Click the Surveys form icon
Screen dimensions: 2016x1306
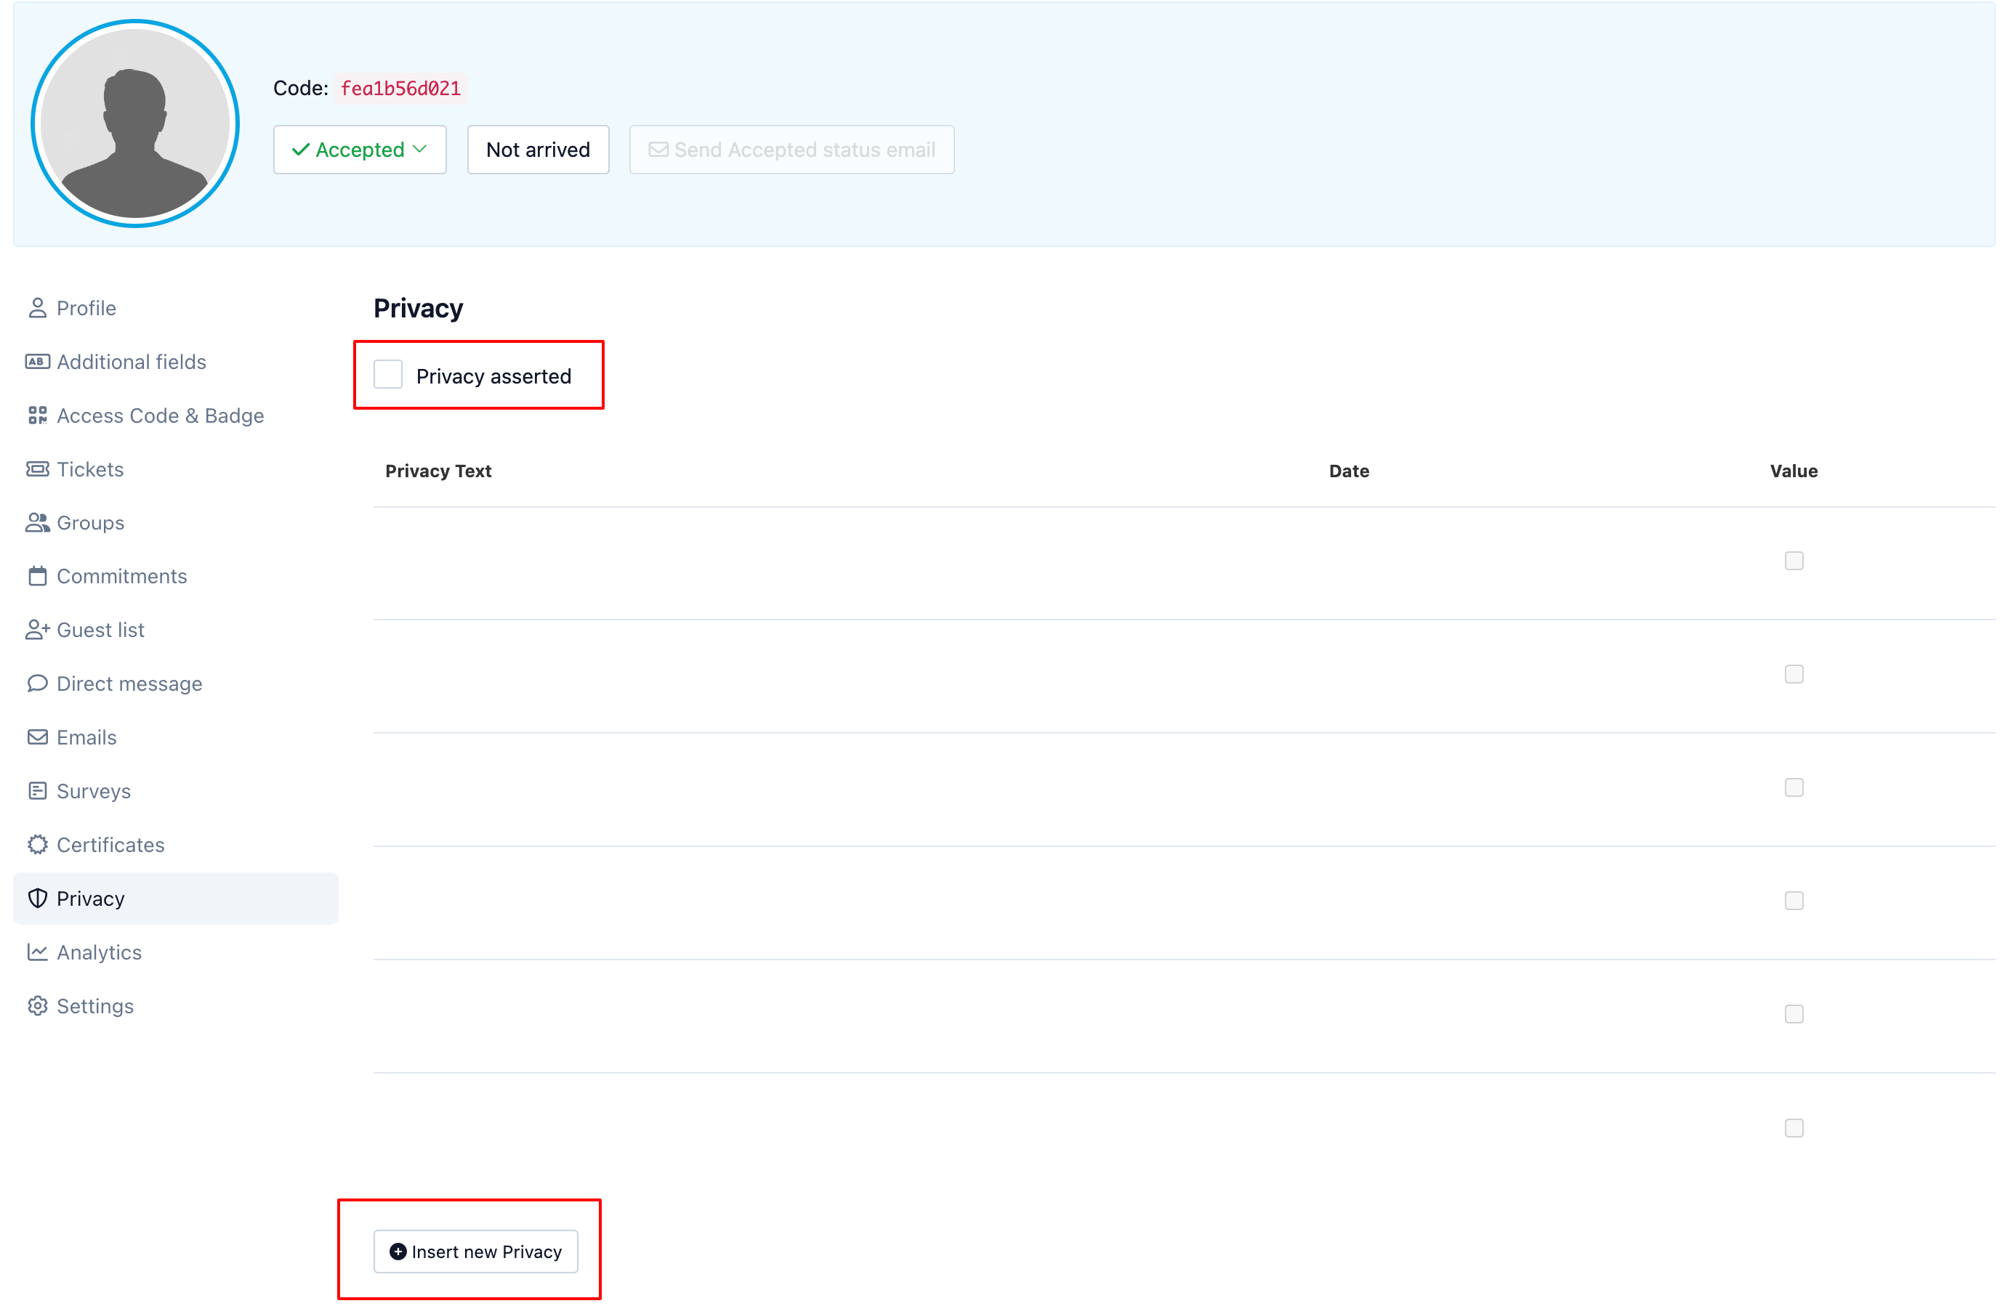tap(37, 792)
